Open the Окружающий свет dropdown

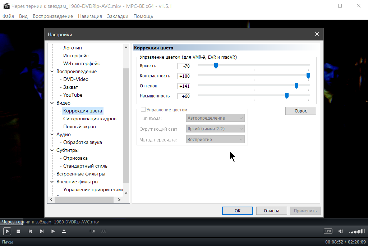coord(215,129)
